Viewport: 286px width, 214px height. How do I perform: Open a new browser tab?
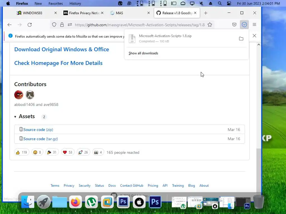(206, 13)
